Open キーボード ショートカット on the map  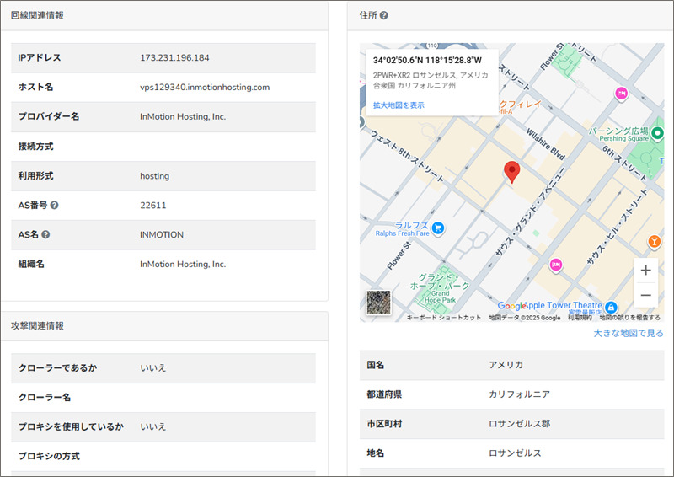(444, 318)
